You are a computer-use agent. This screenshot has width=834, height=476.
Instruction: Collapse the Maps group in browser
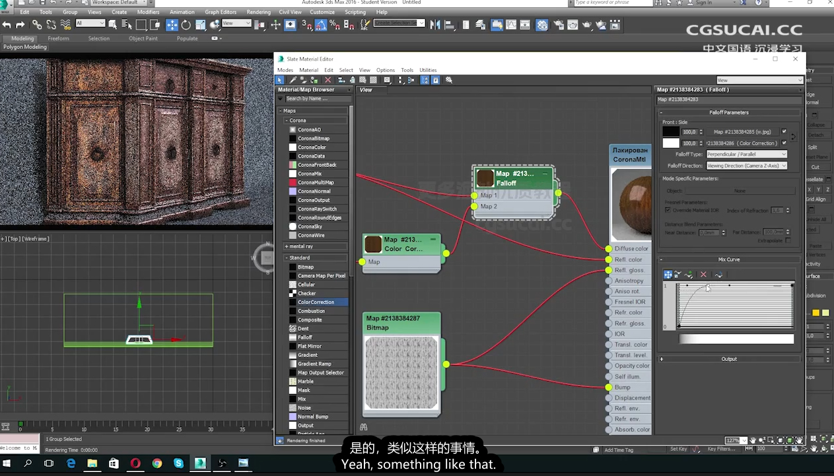(x=280, y=111)
